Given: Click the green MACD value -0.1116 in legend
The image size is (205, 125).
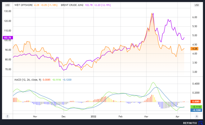Looking at the screenshot, I should click(57, 80).
